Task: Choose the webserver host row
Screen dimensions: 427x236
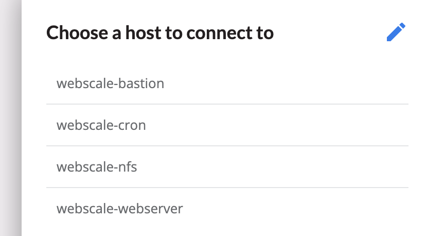Action: click(x=120, y=208)
